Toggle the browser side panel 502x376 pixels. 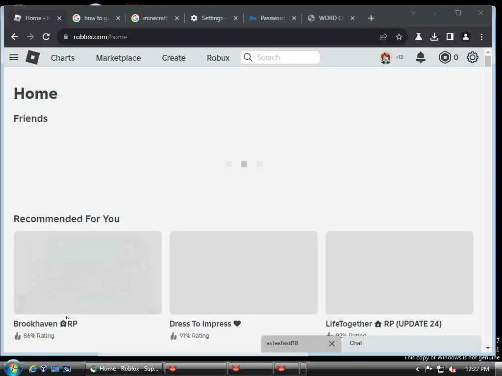450,37
